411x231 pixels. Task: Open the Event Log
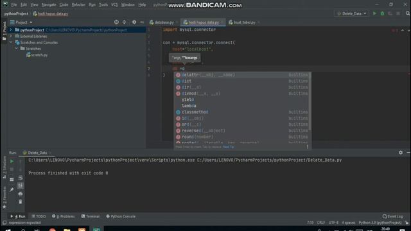[392, 216]
